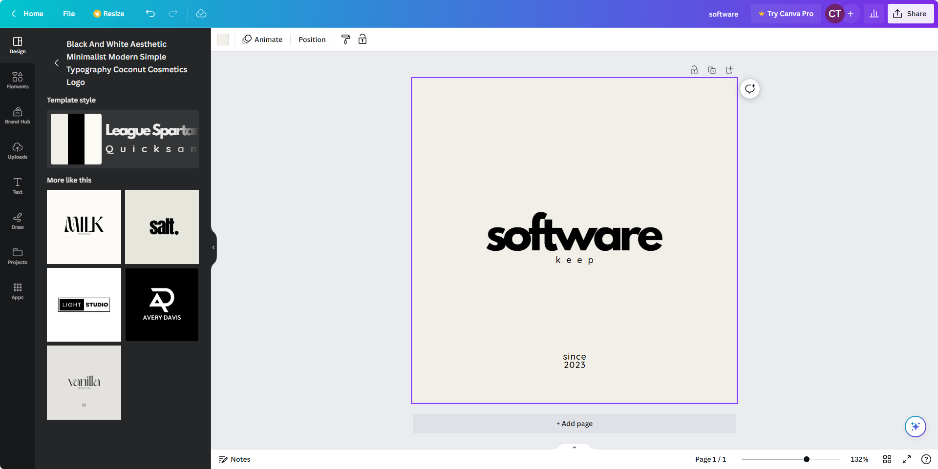This screenshot has height=469, width=938.
Task: Select the copy style paint roller
Action: click(x=346, y=40)
